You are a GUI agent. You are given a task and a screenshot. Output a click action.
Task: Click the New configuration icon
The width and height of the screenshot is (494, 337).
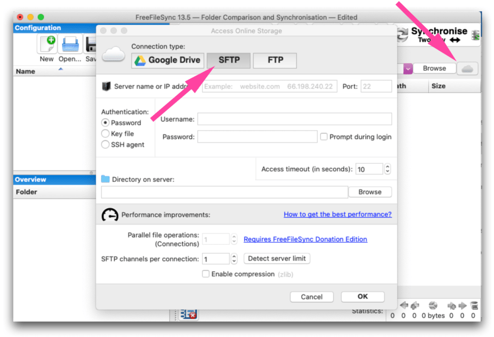pyautogui.click(x=47, y=44)
